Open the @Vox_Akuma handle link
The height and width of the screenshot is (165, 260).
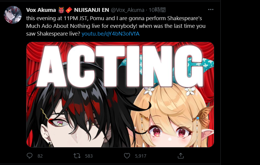pos(128,10)
